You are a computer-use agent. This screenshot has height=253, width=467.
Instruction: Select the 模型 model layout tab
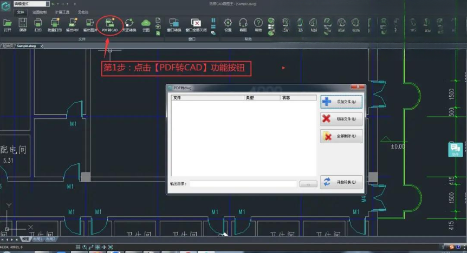pos(25,239)
